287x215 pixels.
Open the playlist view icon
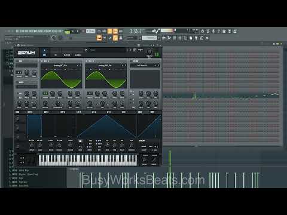(x=164, y=38)
